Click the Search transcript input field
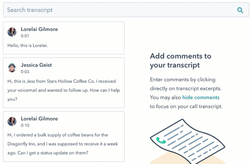This screenshot has height=164, width=251. point(126,10)
